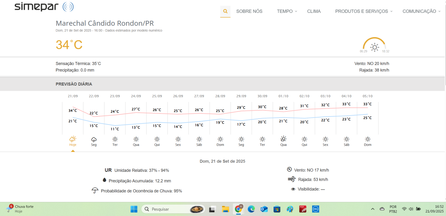Screen dimensions: 446x216
Task: Expand the TEMPO dropdown menu
Action: (287, 11)
